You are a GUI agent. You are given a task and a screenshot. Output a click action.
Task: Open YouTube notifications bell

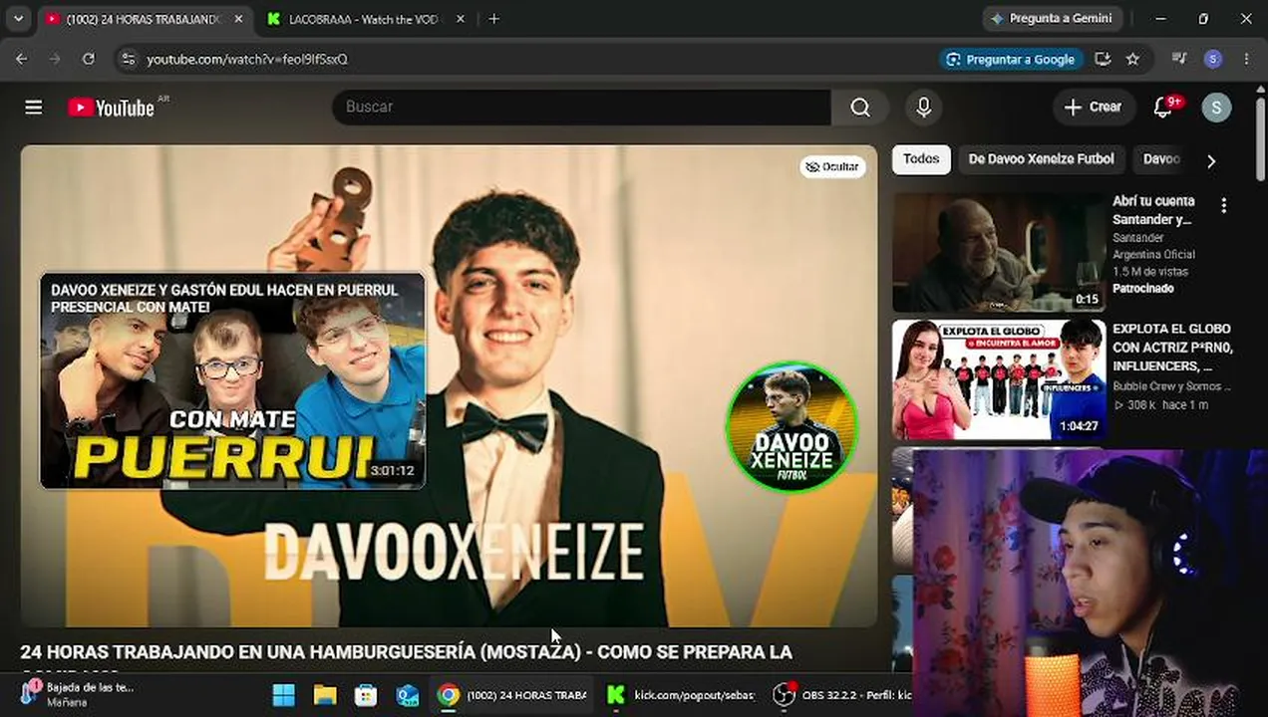pos(1163,108)
